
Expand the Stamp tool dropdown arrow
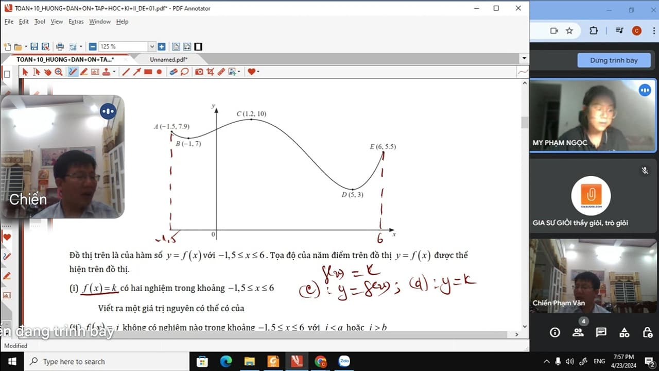pos(114,72)
